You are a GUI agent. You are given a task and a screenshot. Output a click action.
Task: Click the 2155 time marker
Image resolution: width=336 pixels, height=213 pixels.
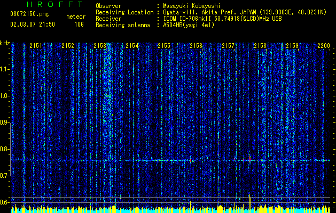[x=164, y=46]
